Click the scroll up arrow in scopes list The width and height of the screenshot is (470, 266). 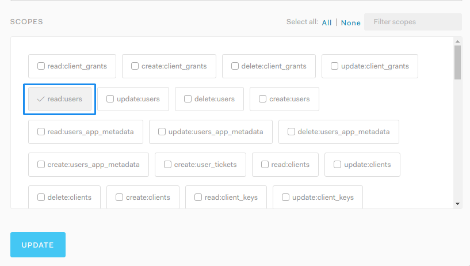[457, 41]
